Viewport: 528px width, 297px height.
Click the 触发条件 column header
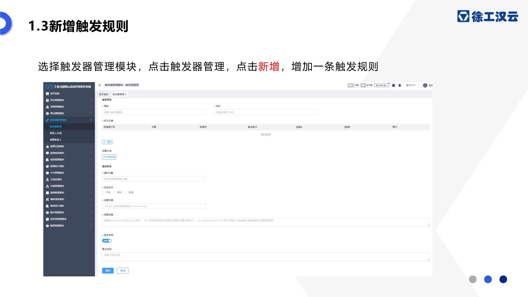click(252, 127)
